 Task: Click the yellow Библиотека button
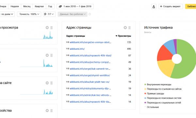[191, 7]
